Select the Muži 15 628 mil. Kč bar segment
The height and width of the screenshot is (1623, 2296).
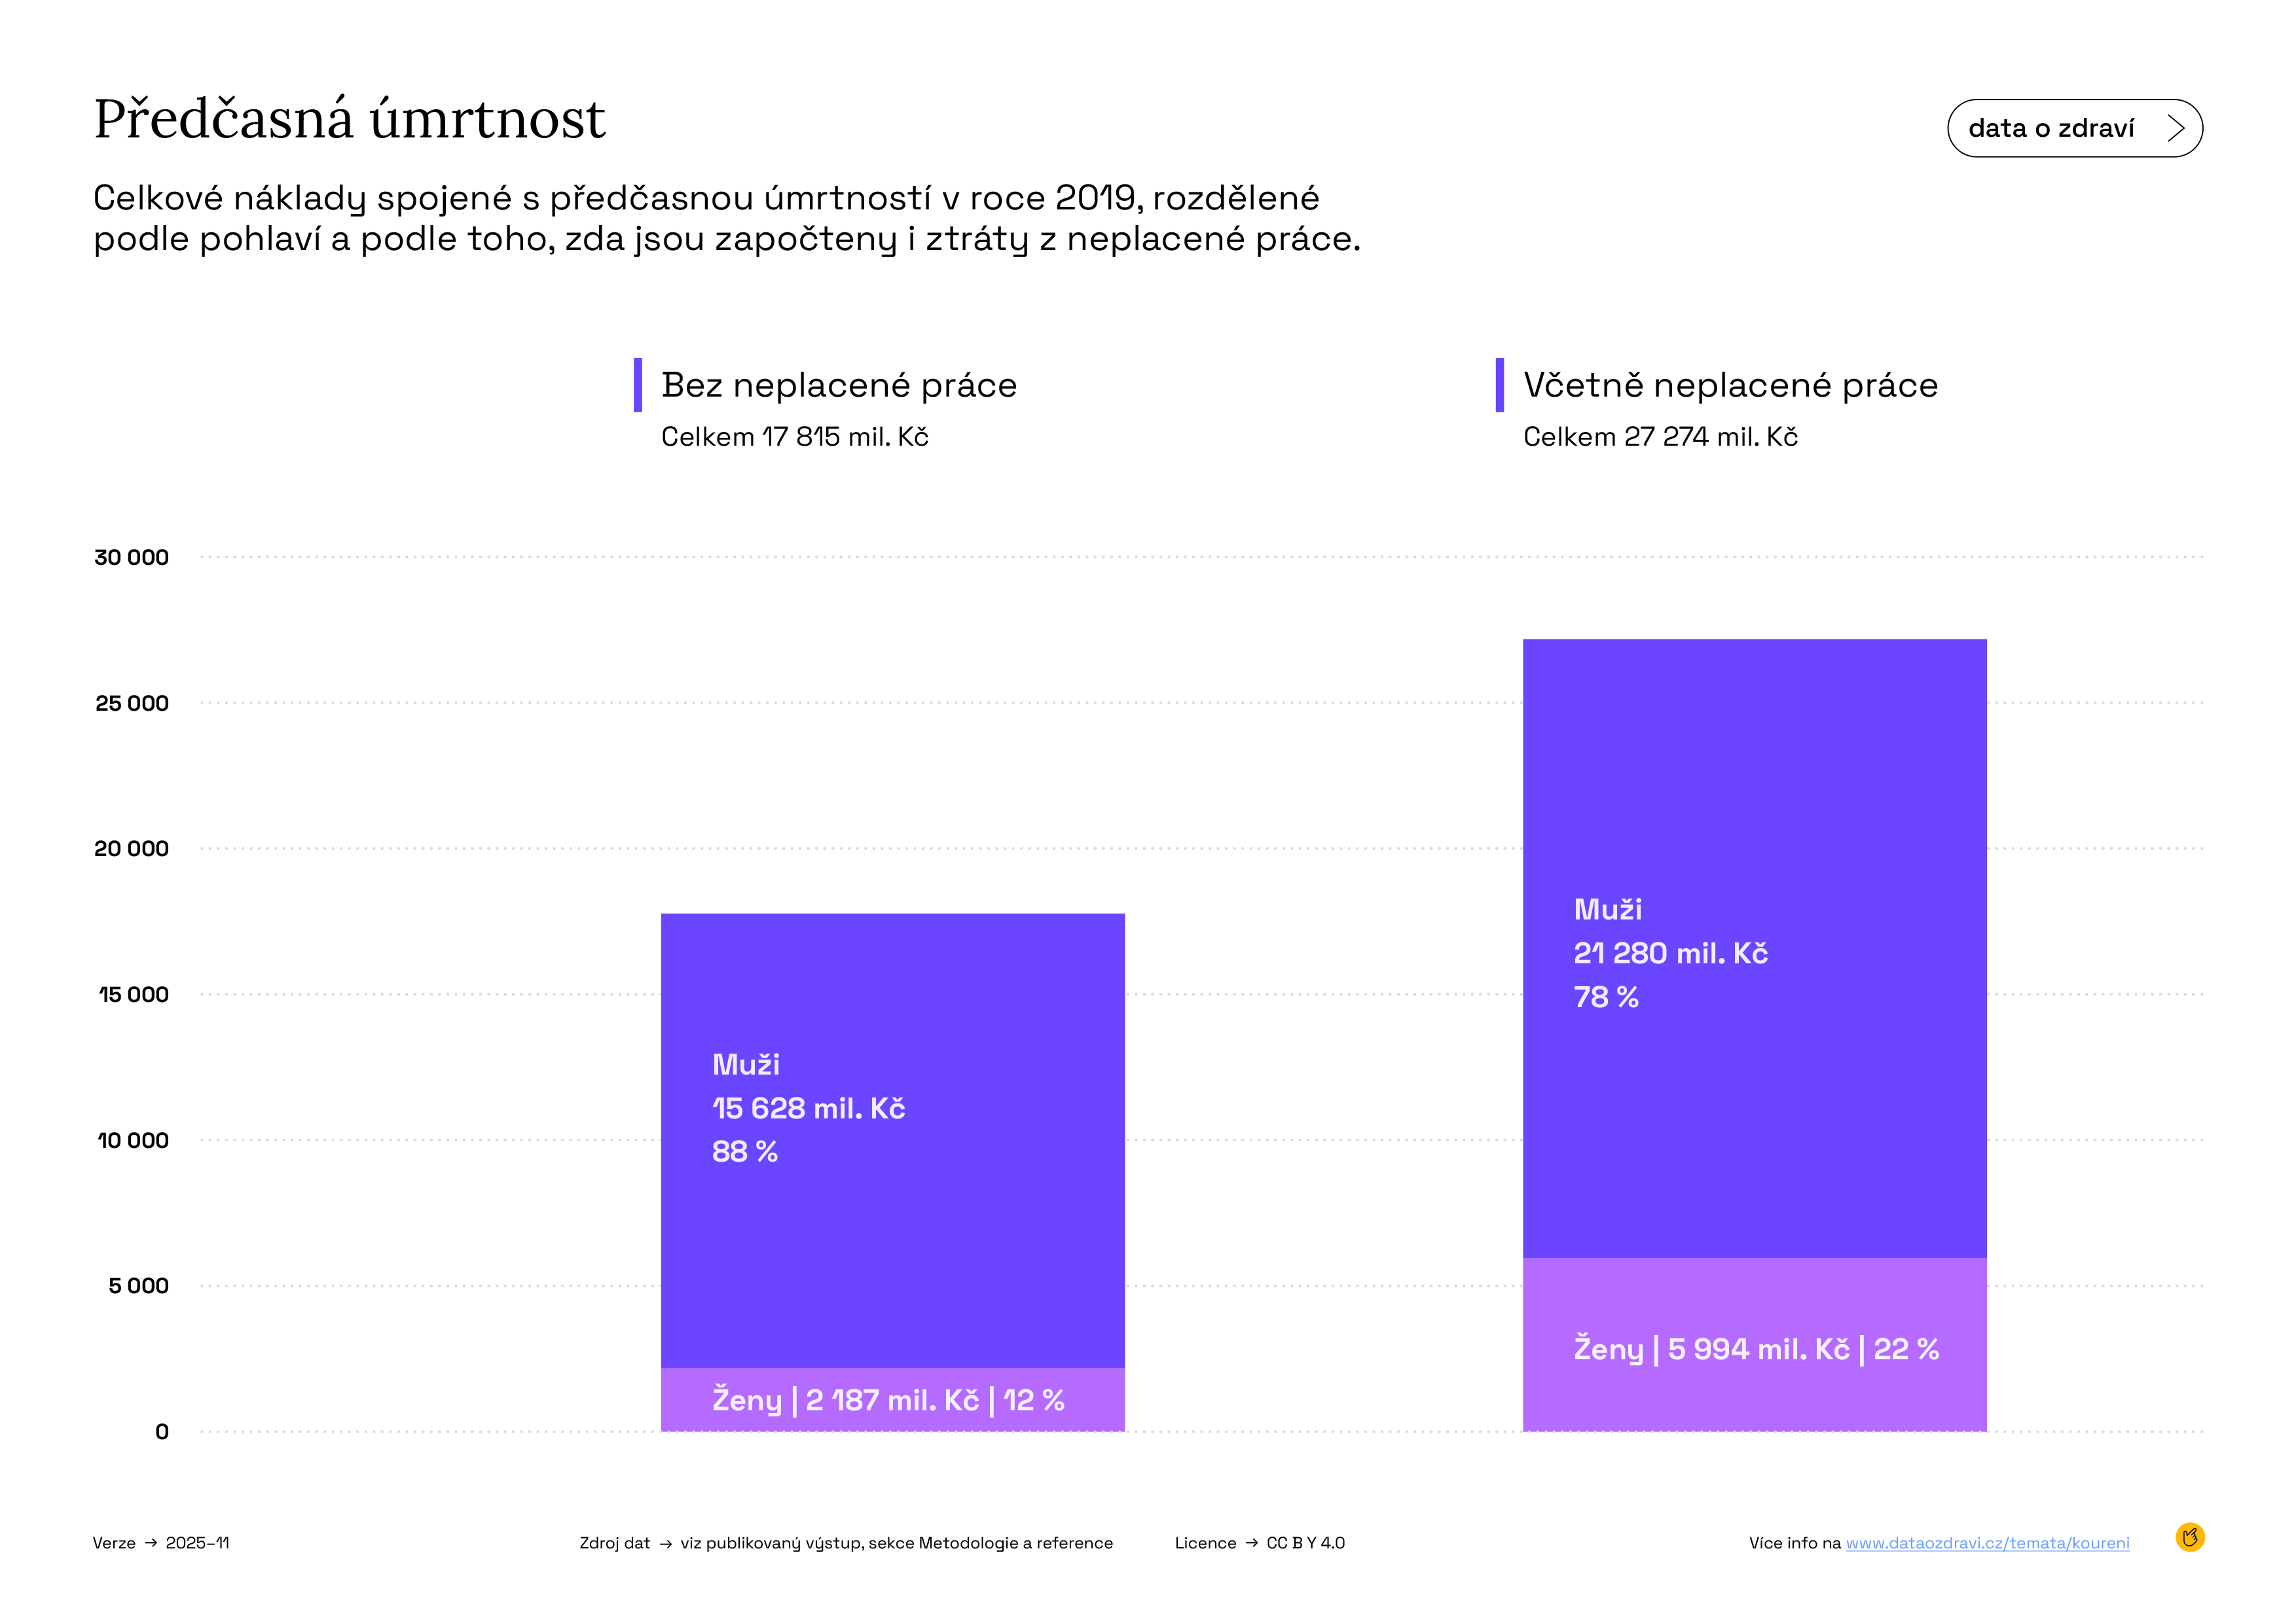(892, 1139)
